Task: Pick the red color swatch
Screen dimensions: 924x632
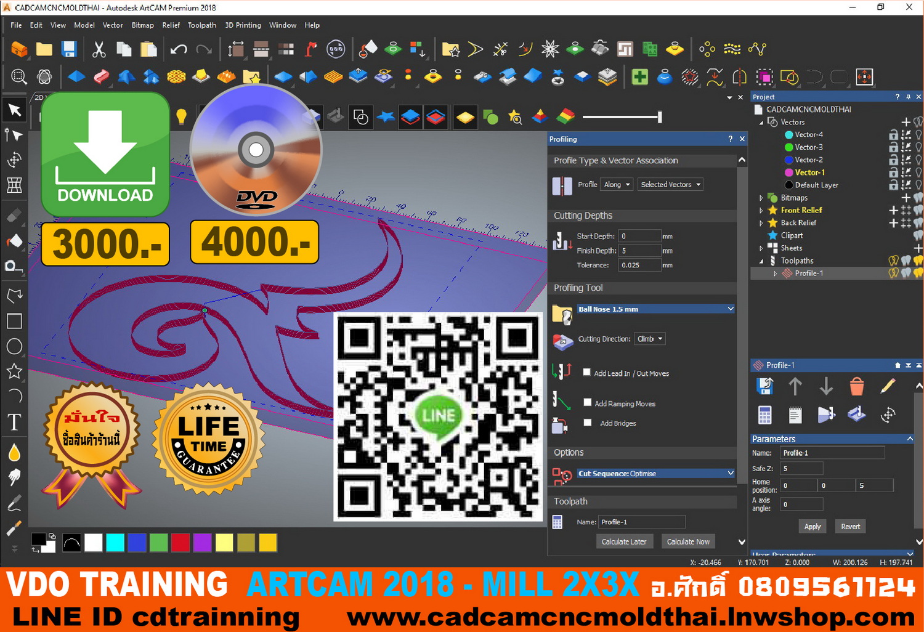Action: [x=180, y=543]
